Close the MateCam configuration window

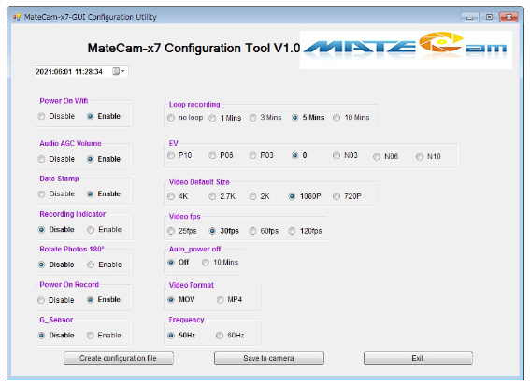(509, 17)
